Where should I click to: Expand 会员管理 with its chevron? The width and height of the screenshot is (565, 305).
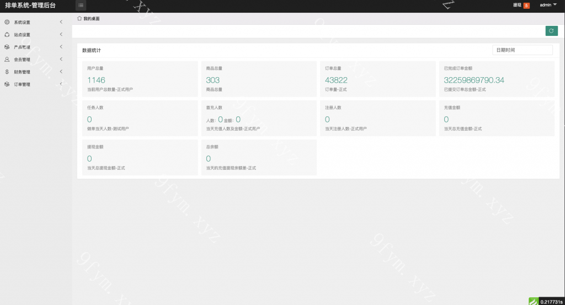(x=61, y=60)
